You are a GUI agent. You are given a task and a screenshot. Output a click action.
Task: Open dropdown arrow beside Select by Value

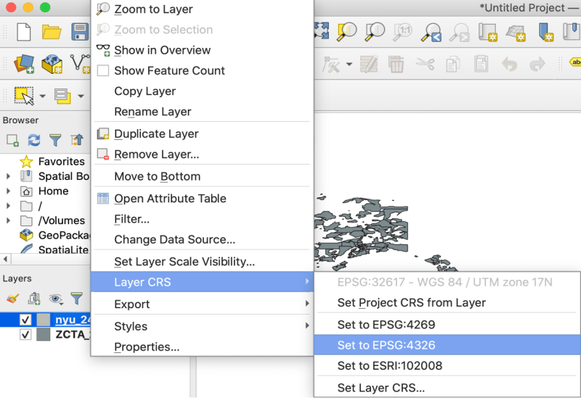click(81, 96)
